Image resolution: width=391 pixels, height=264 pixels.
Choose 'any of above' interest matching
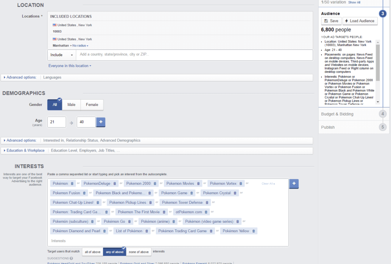pos(115,252)
